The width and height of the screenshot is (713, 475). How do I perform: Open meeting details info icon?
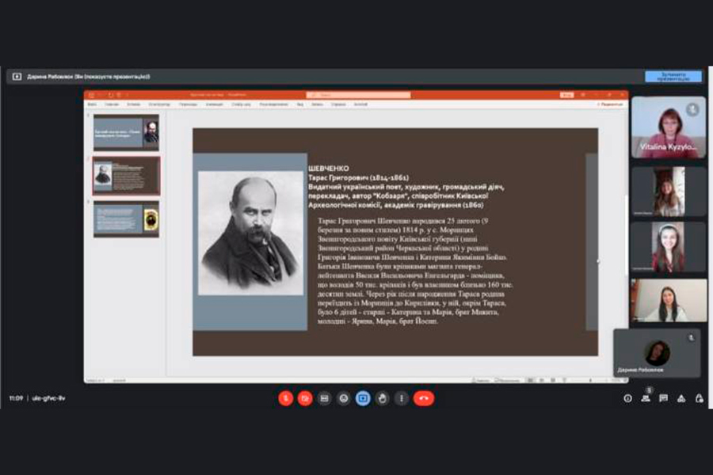627,399
